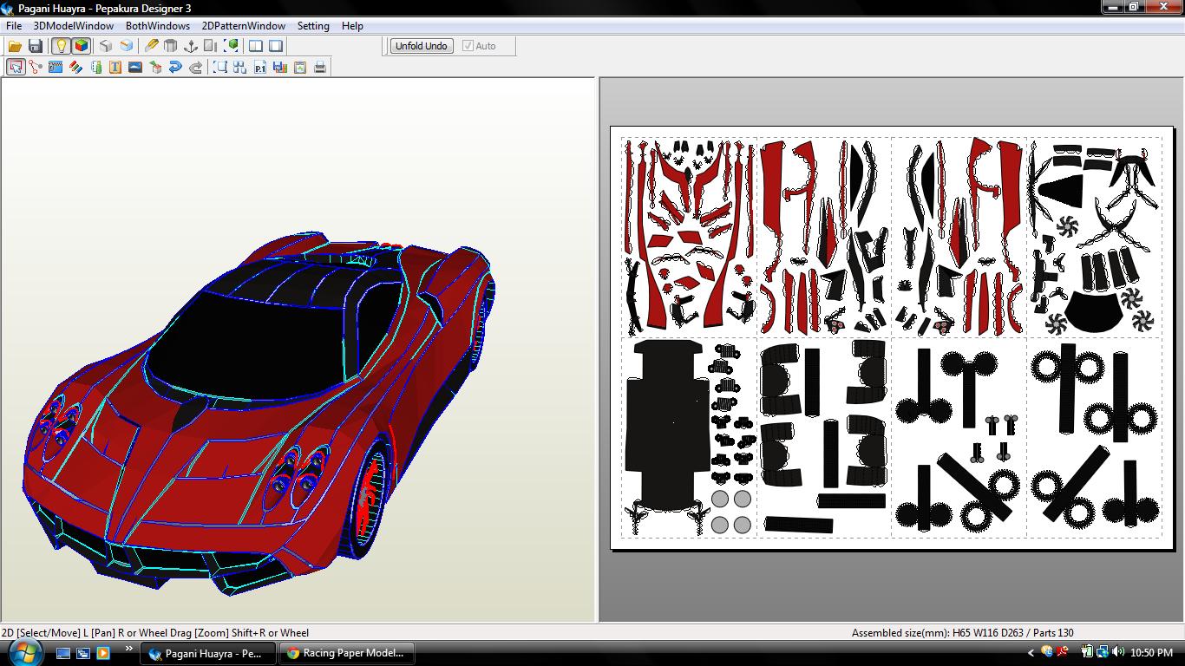Click the green bottle-shaped tool icon

[x=95, y=67]
